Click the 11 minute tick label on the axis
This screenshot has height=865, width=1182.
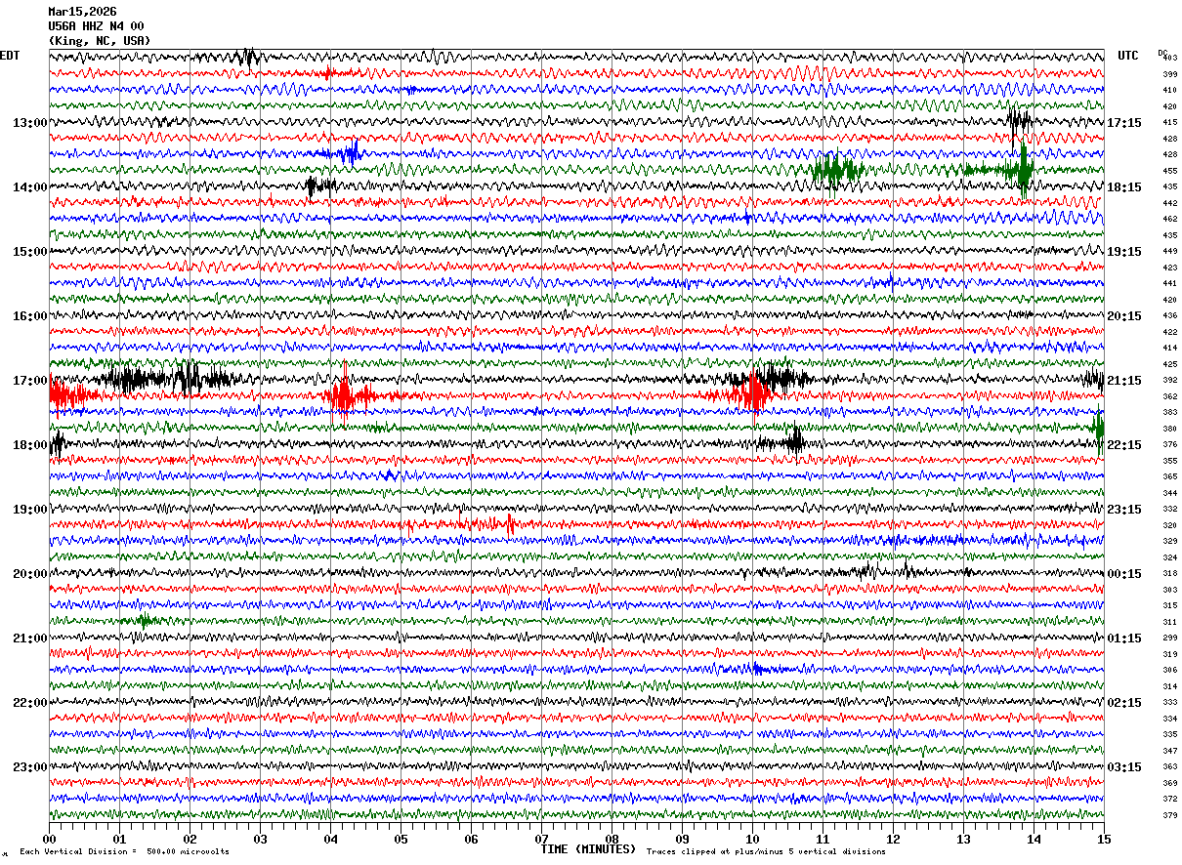pyautogui.click(x=823, y=839)
